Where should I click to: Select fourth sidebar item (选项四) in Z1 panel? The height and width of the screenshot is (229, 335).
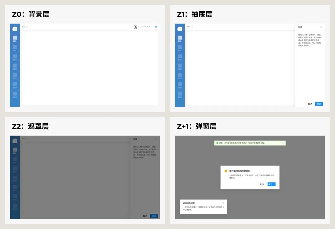[180, 67]
